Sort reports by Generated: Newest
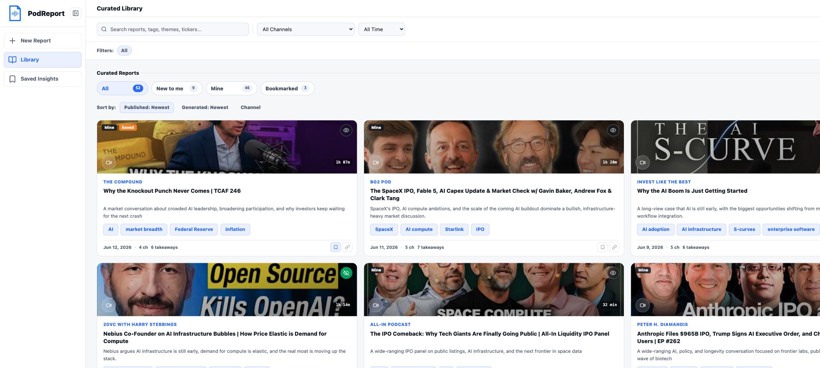The width and height of the screenshot is (820, 368). coord(205,107)
